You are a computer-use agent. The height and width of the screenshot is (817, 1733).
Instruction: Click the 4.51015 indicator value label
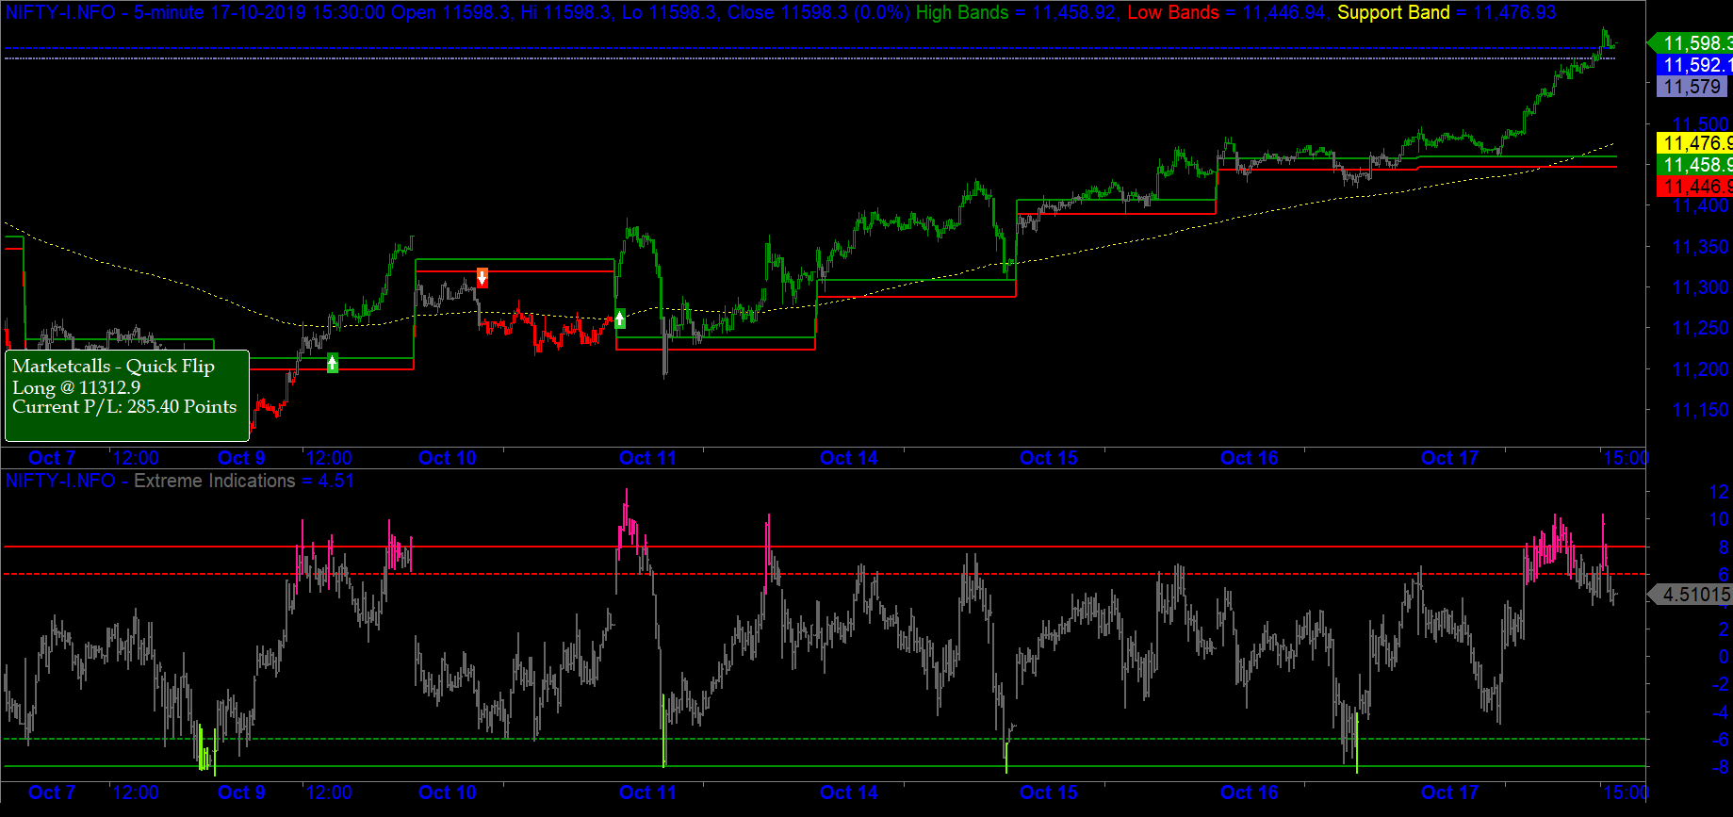pyautogui.click(x=1691, y=595)
